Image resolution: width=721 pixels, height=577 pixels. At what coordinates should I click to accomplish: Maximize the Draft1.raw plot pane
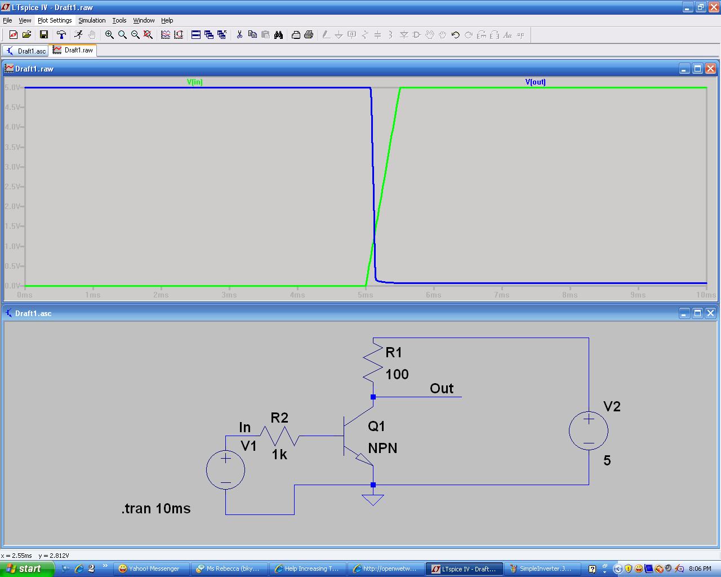click(697, 69)
